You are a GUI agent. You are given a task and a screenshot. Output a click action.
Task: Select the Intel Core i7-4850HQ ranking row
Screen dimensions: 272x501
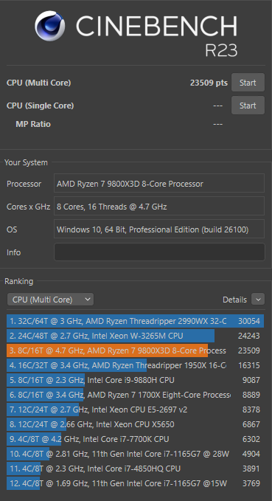(x=136, y=468)
